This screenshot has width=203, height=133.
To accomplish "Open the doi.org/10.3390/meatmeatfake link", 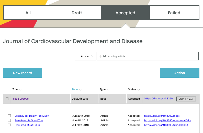I will [x=167, y=121].
